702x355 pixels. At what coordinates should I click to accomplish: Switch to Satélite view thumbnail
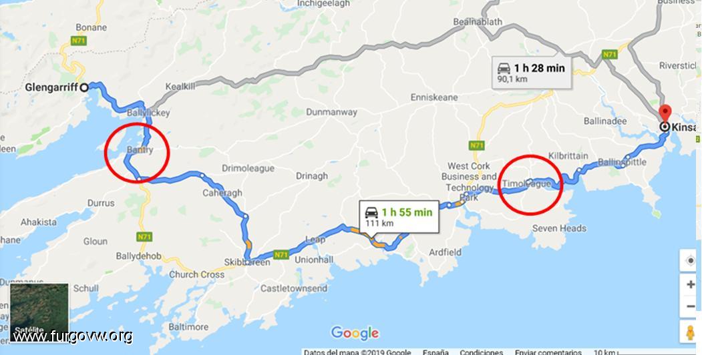point(39,312)
